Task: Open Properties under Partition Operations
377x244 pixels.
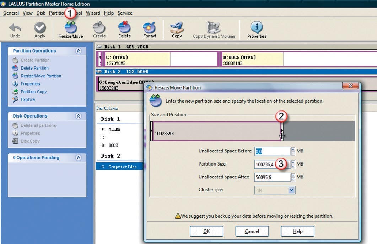Action: click(x=30, y=84)
